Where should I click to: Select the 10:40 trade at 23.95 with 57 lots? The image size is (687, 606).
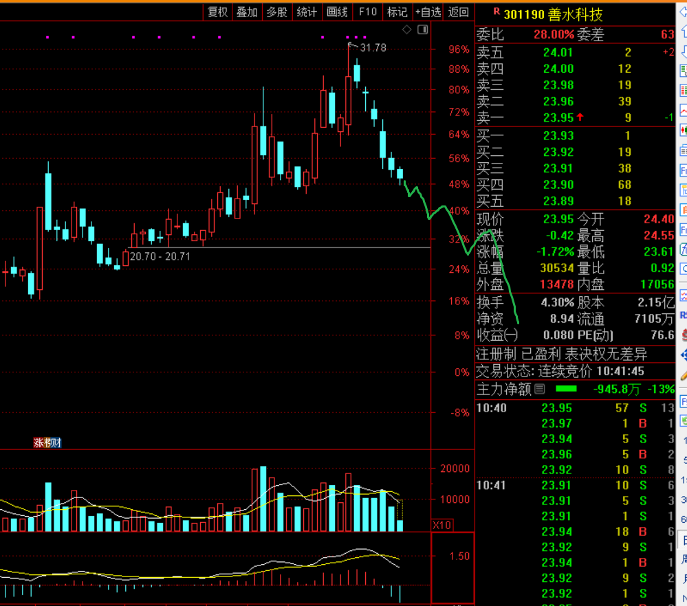pos(575,408)
